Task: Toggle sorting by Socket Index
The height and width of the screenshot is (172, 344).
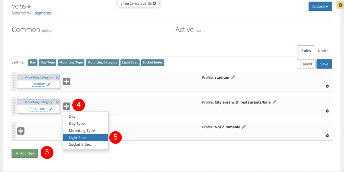Action: [153, 62]
